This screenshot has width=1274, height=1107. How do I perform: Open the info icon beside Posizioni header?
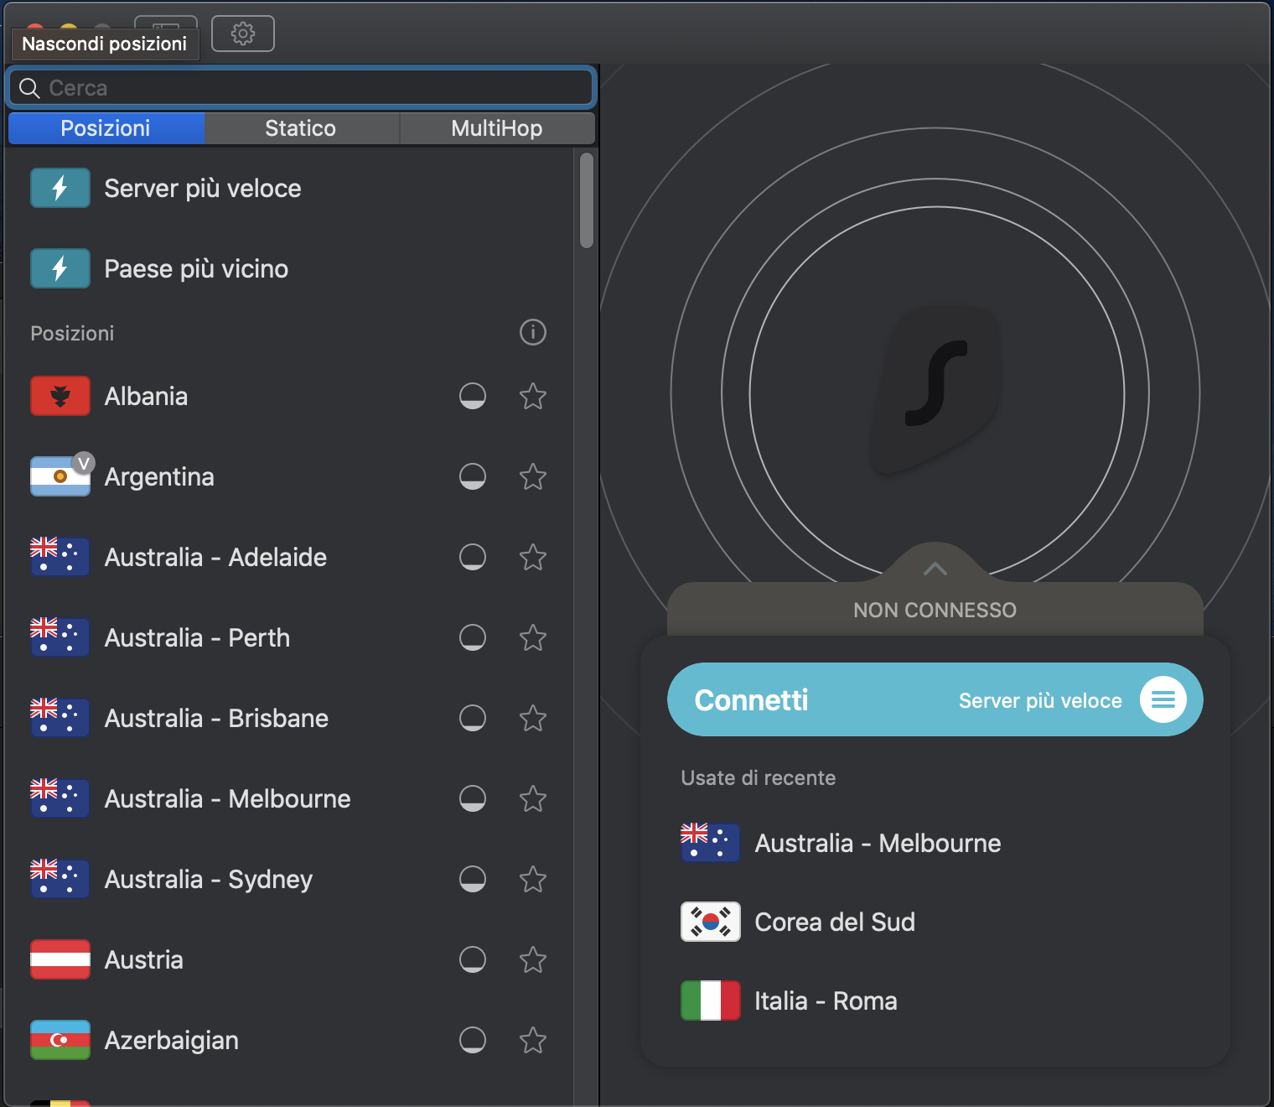(532, 333)
